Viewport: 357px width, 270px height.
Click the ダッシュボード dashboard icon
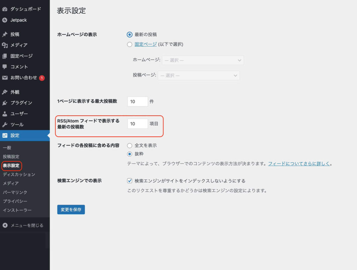tap(5, 9)
